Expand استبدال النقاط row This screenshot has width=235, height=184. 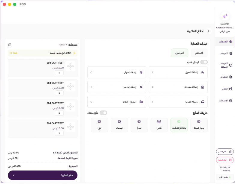coord(117,102)
